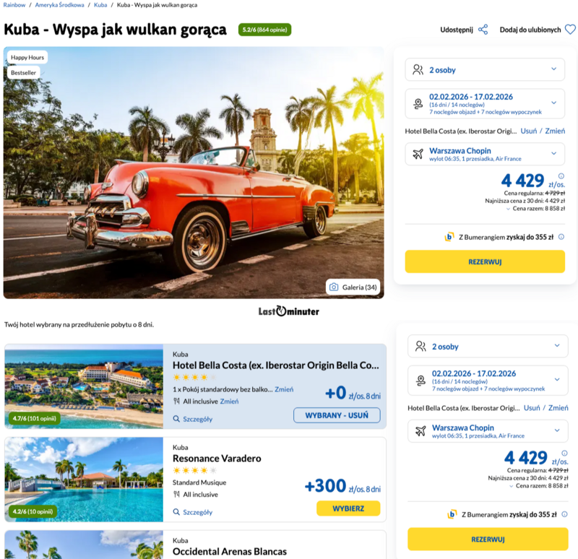
Task: Click the airplane icon in top Warszawa Chopin field
Action: [418, 154]
